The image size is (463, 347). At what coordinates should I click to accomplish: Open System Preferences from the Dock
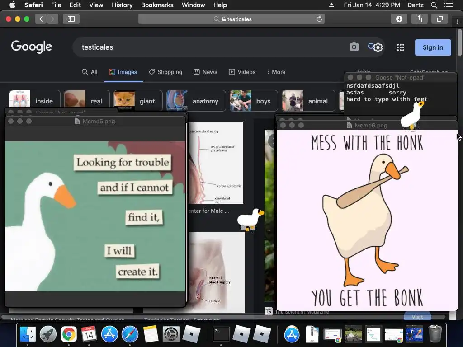[x=171, y=334]
